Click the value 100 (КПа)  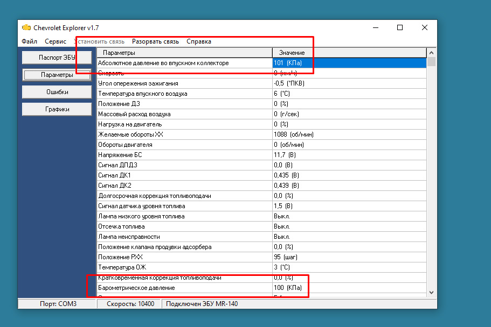coord(287,288)
